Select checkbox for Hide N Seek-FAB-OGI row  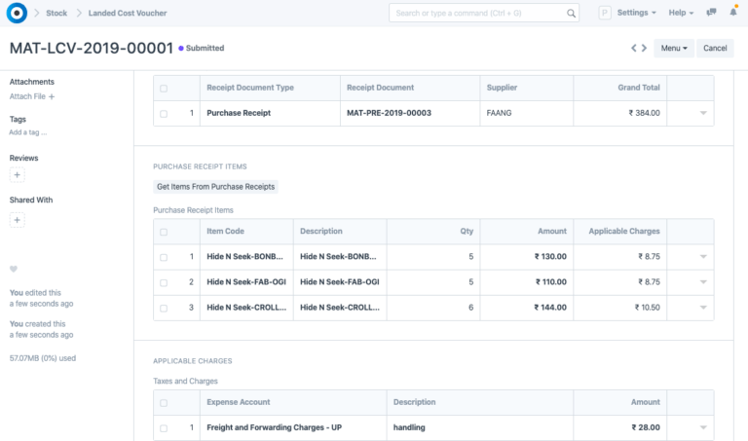(164, 282)
